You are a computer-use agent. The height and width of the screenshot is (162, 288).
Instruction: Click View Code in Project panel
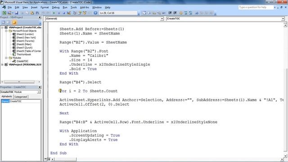coord(4,22)
